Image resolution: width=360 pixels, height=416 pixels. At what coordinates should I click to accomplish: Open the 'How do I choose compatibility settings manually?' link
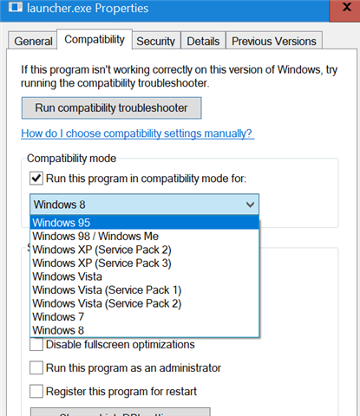click(138, 133)
